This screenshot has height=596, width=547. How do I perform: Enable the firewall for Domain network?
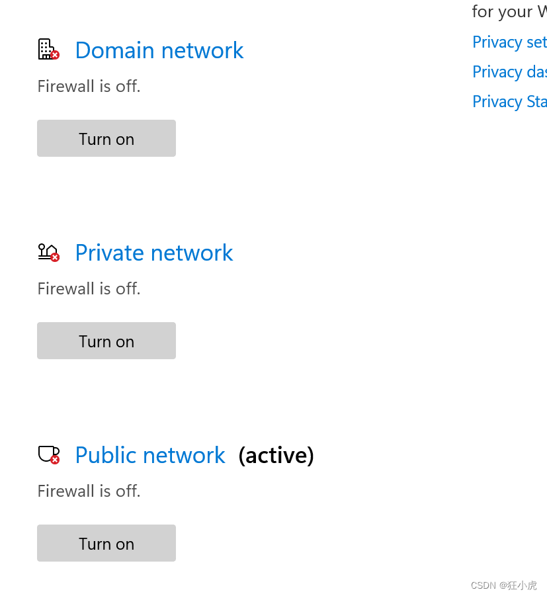coord(106,138)
